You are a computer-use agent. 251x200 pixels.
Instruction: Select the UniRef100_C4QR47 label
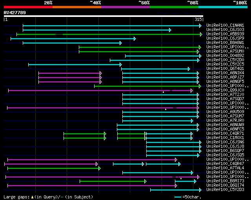[x=225, y=164]
